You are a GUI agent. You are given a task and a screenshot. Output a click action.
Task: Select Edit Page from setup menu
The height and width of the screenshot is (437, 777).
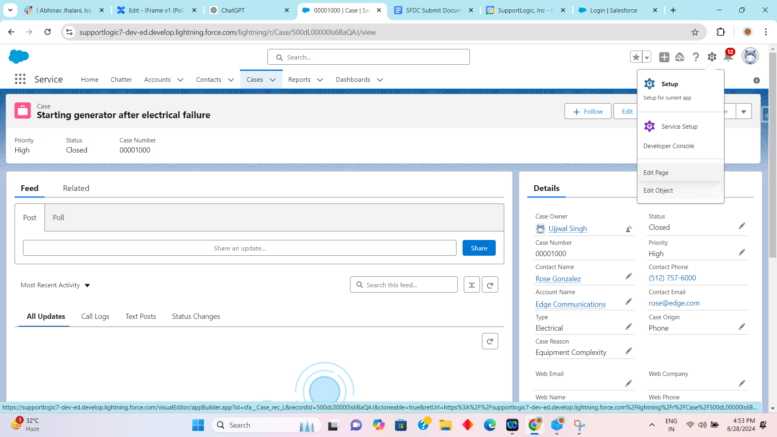pos(656,172)
